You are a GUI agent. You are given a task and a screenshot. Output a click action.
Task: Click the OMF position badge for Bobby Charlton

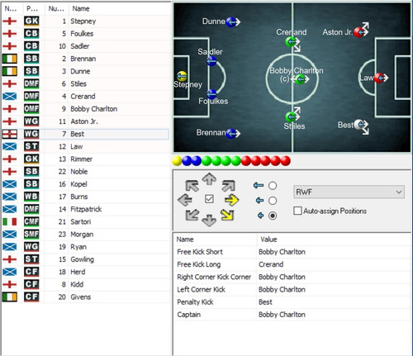coord(31,109)
